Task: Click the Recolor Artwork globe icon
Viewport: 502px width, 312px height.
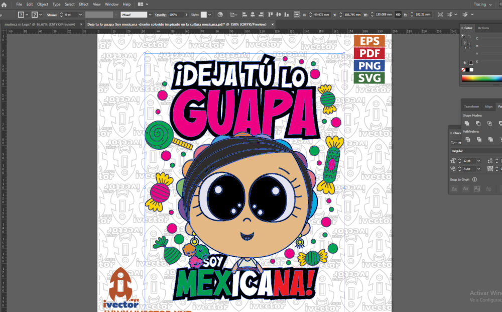Action: [220, 15]
